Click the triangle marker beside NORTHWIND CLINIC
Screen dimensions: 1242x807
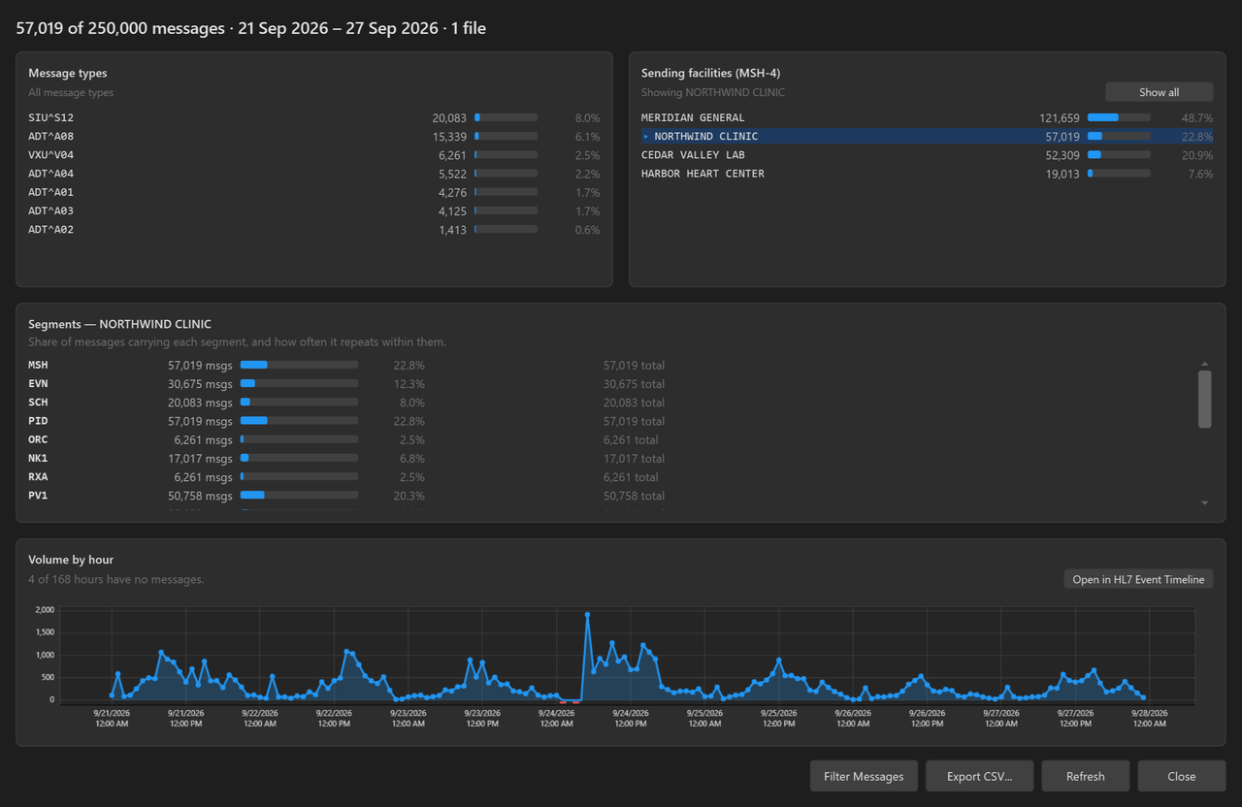(x=646, y=137)
